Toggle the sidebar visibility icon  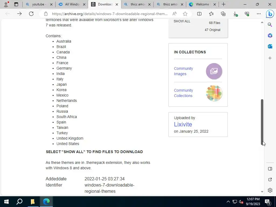tap(270, 169)
